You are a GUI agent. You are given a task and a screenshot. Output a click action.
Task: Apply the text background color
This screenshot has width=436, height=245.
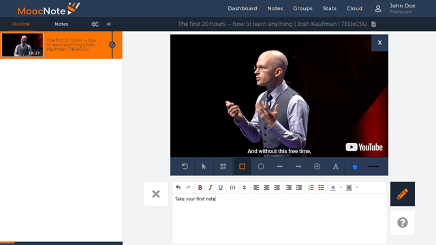349,188
